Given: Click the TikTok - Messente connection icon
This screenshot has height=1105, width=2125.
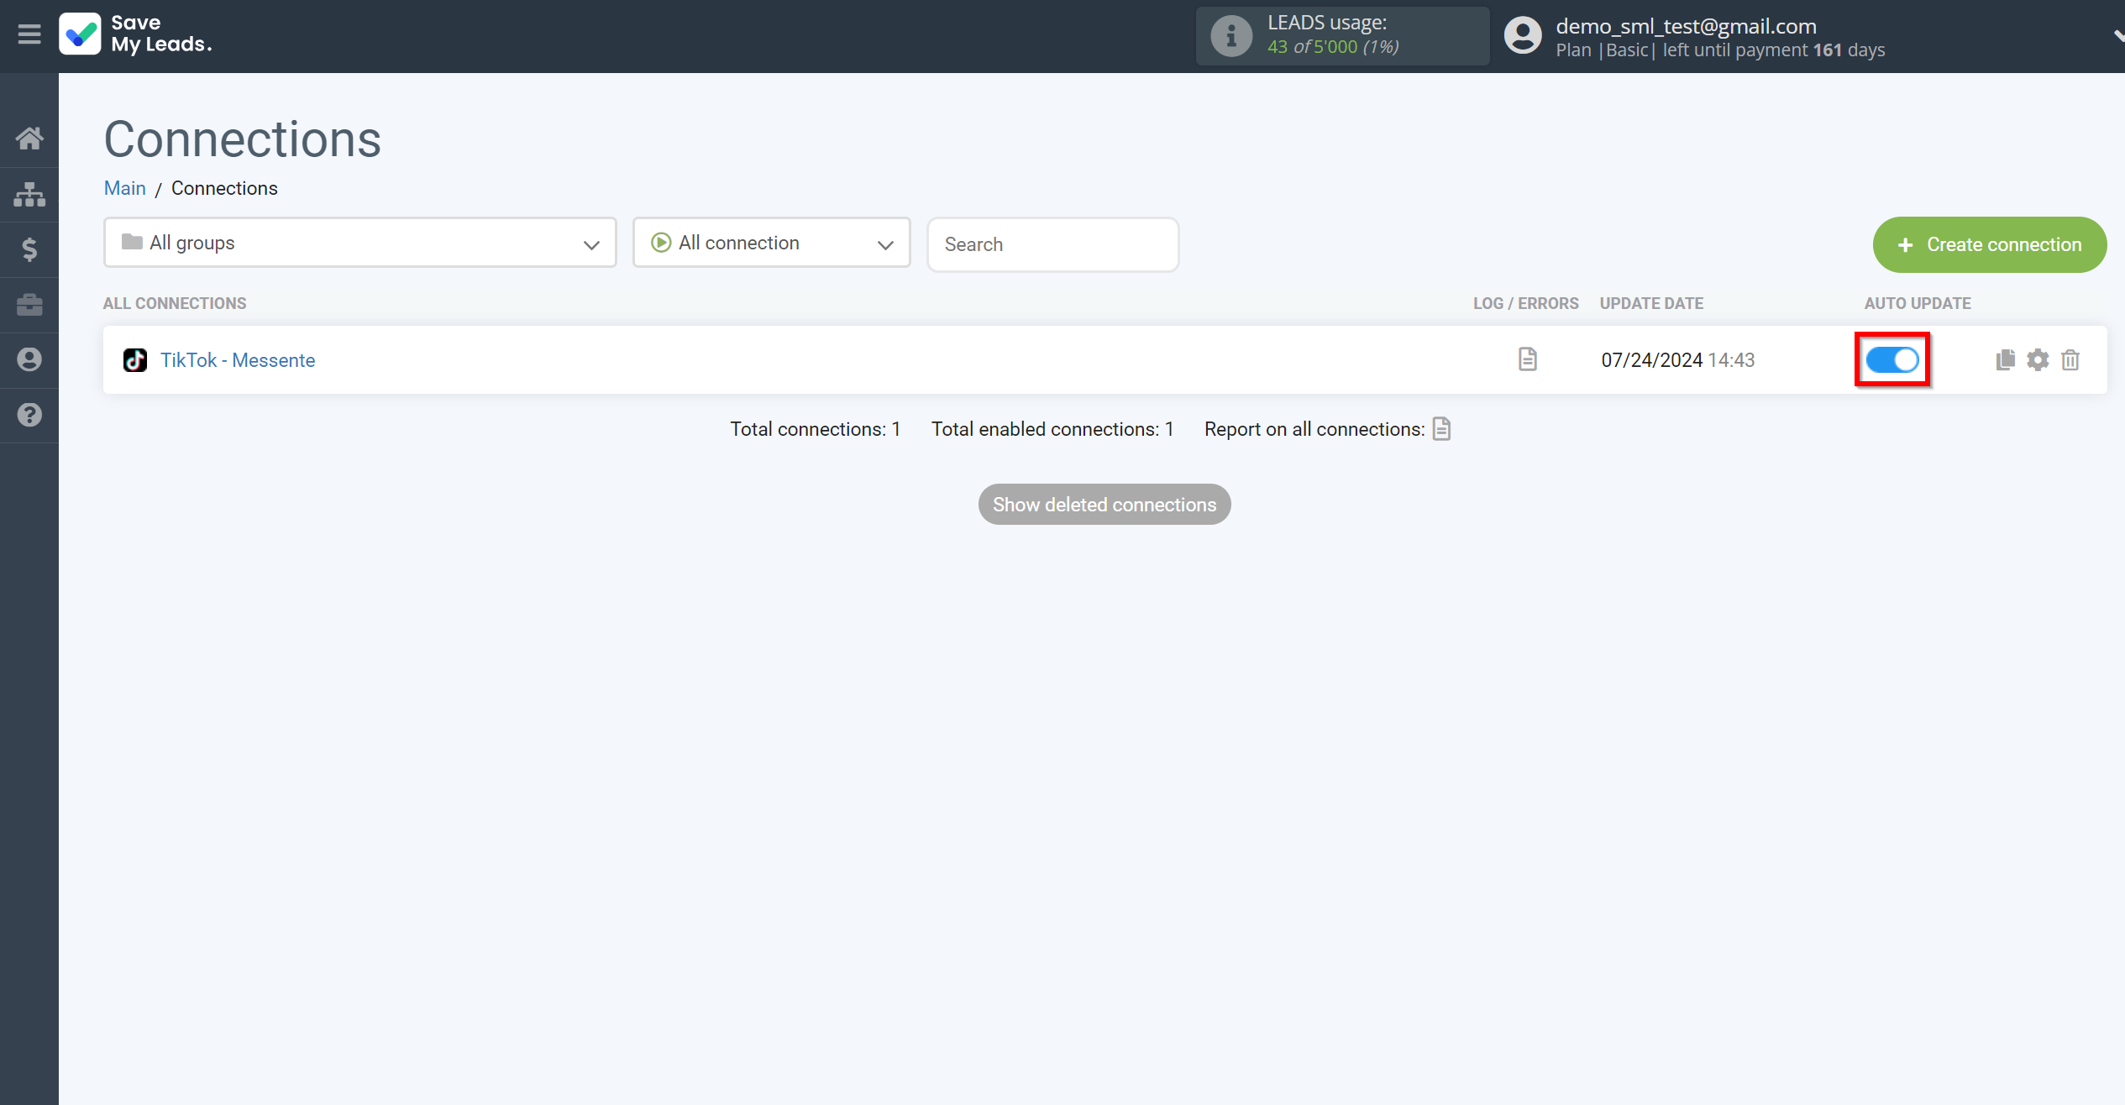Looking at the screenshot, I should click(x=135, y=360).
